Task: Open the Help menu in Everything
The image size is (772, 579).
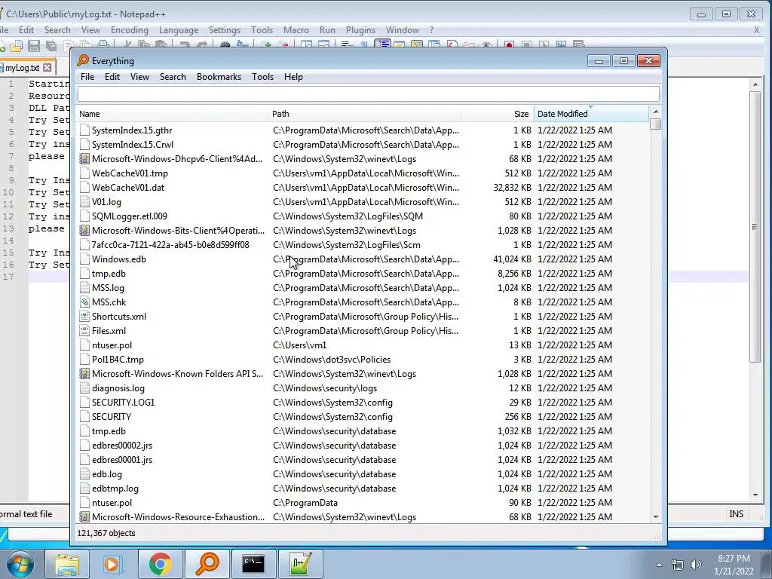Action: pos(293,77)
